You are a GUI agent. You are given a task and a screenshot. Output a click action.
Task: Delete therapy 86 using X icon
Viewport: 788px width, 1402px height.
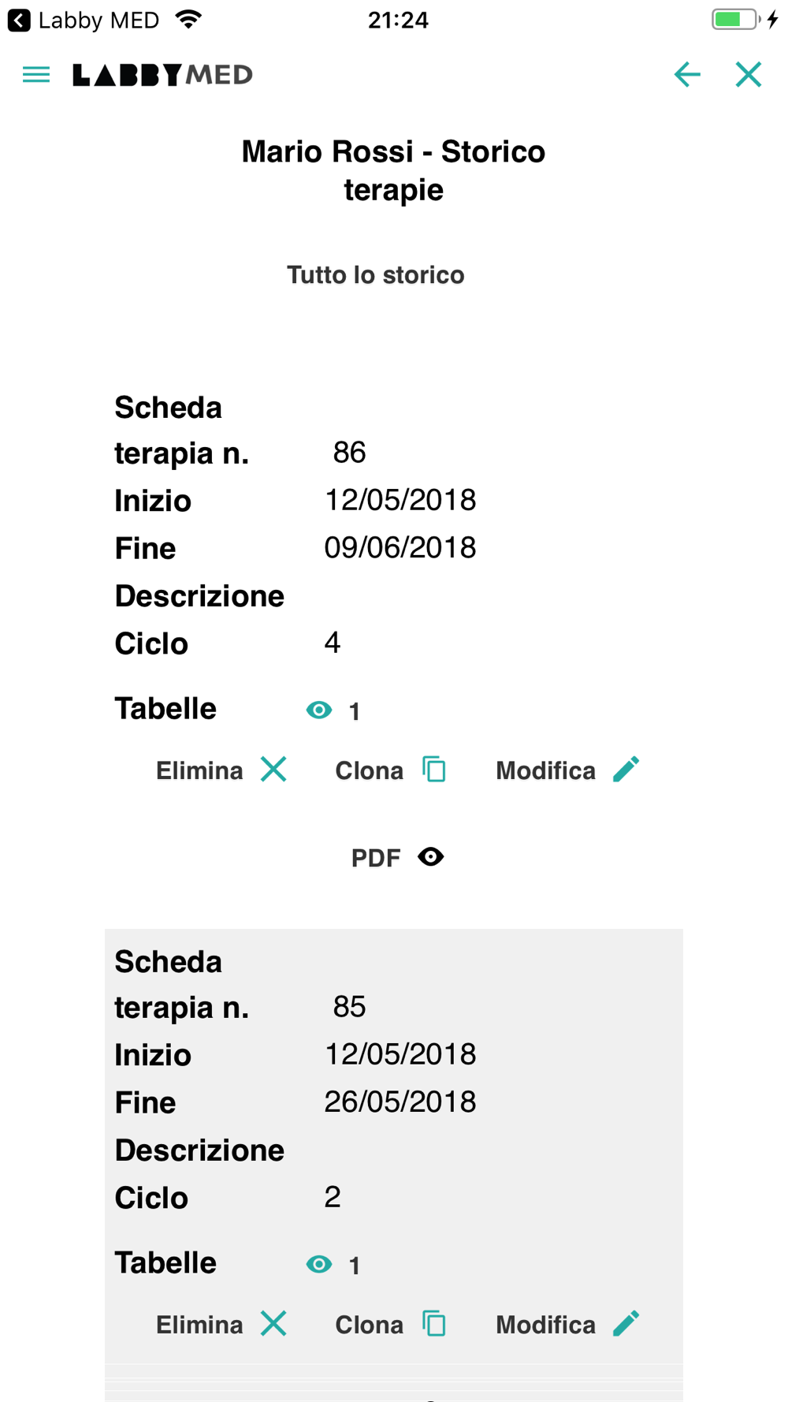click(x=273, y=769)
